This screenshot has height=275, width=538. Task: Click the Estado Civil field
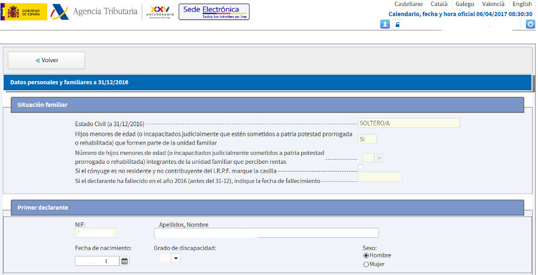point(408,123)
